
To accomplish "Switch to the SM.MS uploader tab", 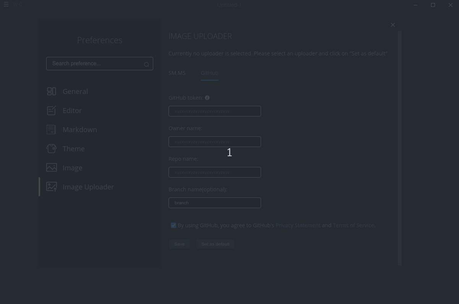I will pos(177,73).
